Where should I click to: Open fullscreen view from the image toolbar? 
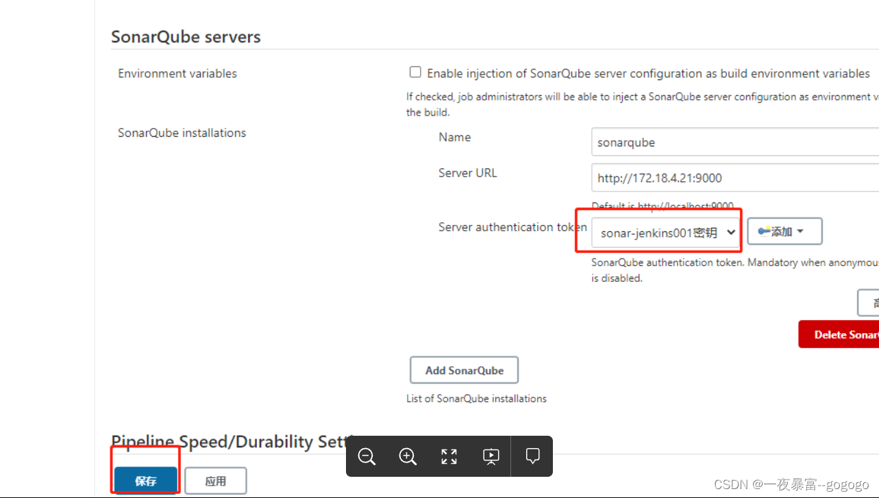449,456
